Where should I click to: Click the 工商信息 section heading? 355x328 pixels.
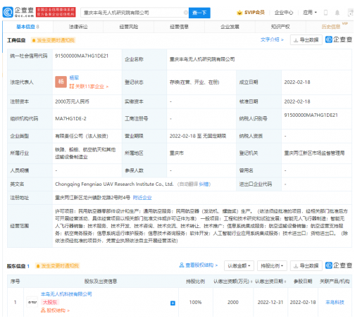click(x=16, y=40)
